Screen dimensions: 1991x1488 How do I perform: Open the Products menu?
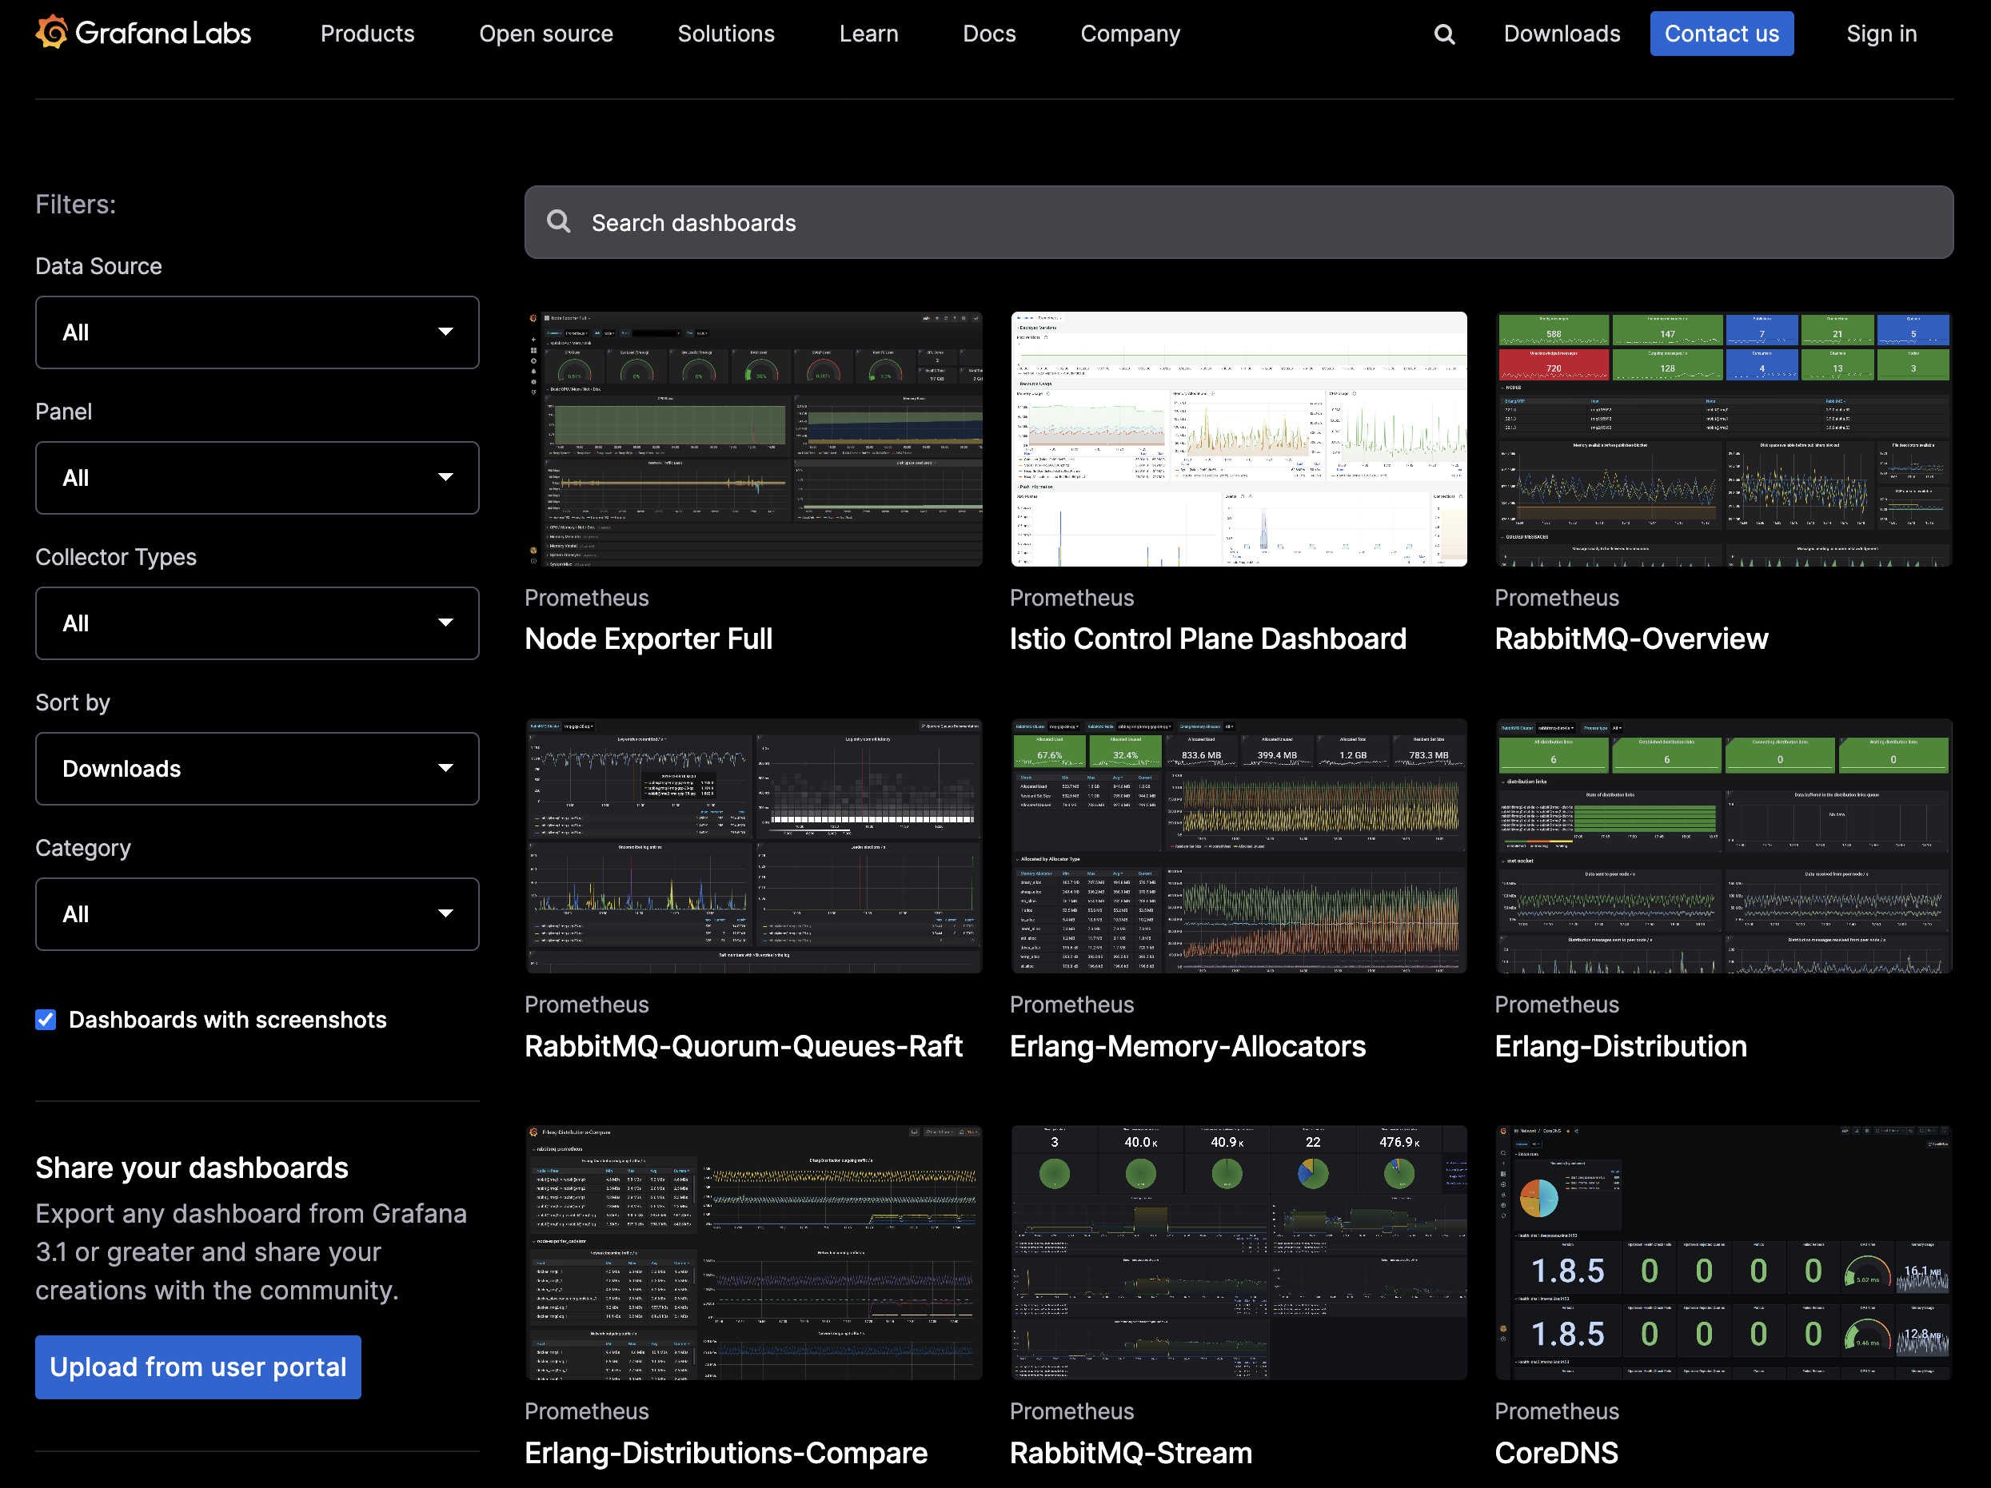click(x=367, y=34)
